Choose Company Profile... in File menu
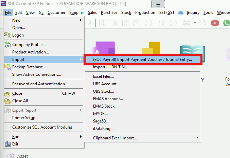230x158 pixels. [44, 45]
